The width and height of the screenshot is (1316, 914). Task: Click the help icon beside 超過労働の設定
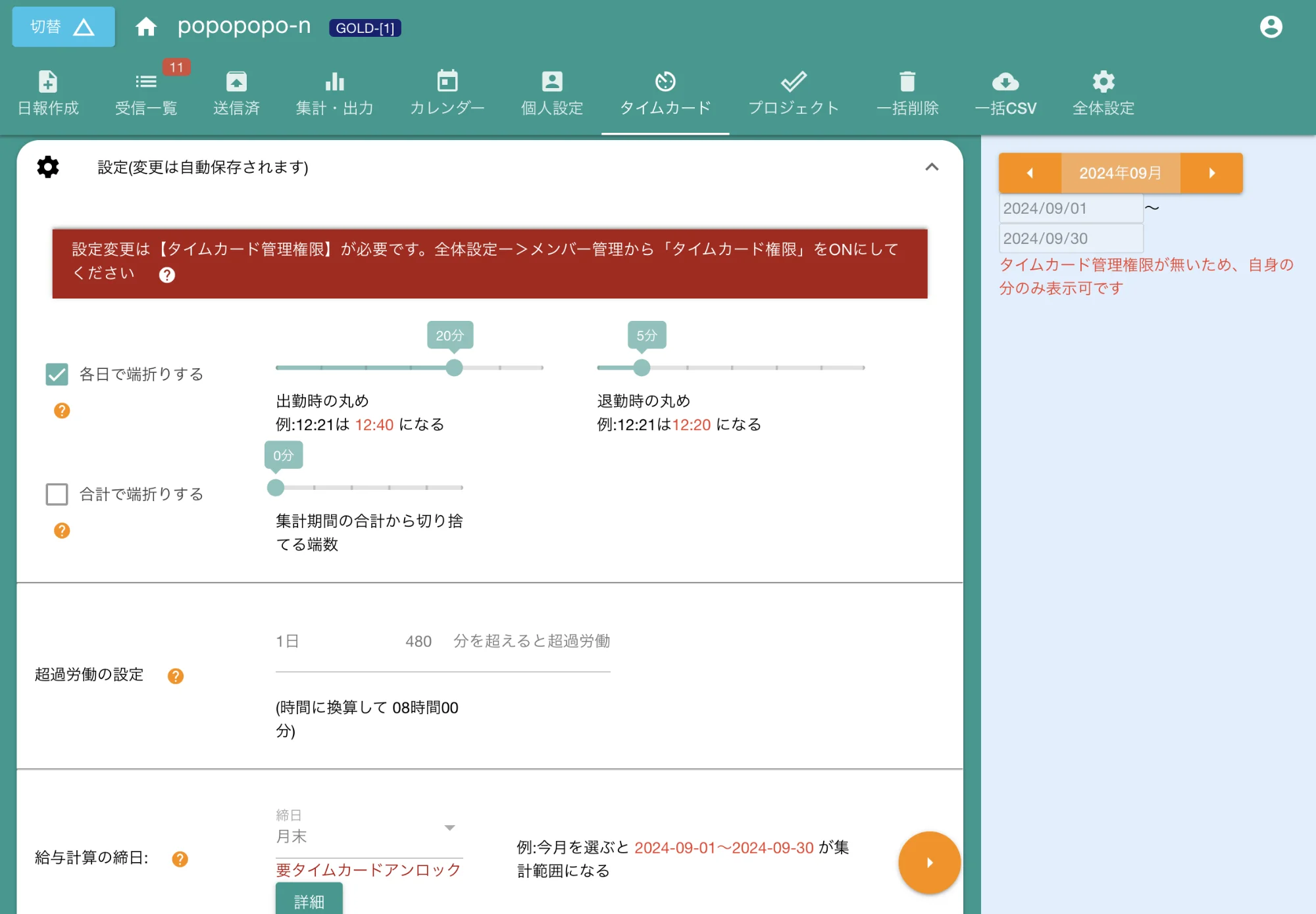coord(176,675)
